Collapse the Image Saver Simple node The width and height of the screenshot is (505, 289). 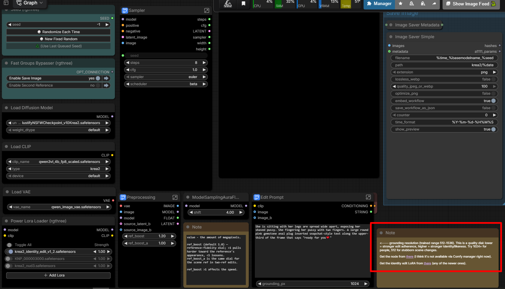coord(391,37)
